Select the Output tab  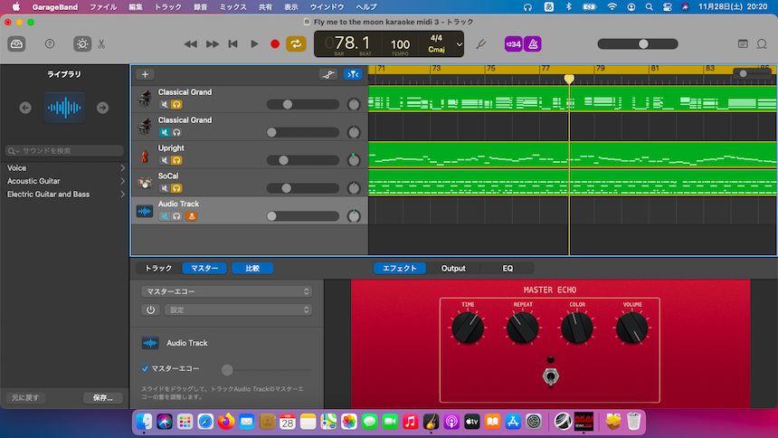point(453,268)
